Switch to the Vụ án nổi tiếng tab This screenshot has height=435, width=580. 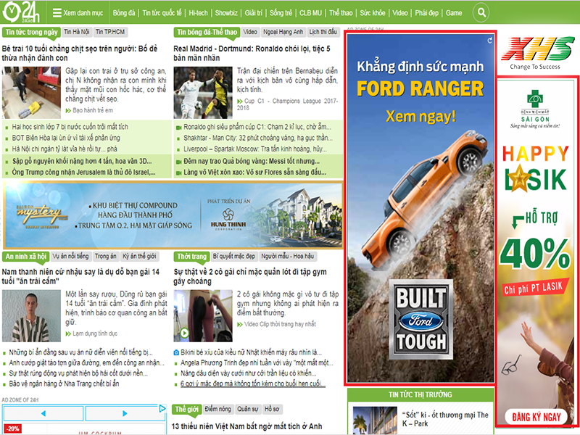[x=70, y=257]
